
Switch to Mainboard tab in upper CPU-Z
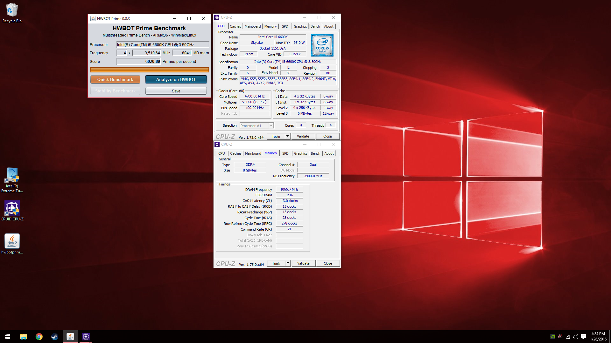(253, 26)
